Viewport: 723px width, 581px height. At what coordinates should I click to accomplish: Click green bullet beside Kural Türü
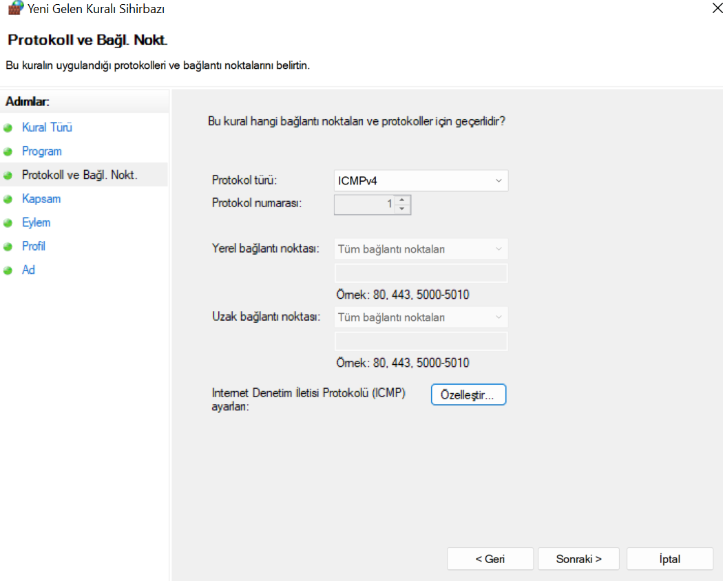coord(8,128)
